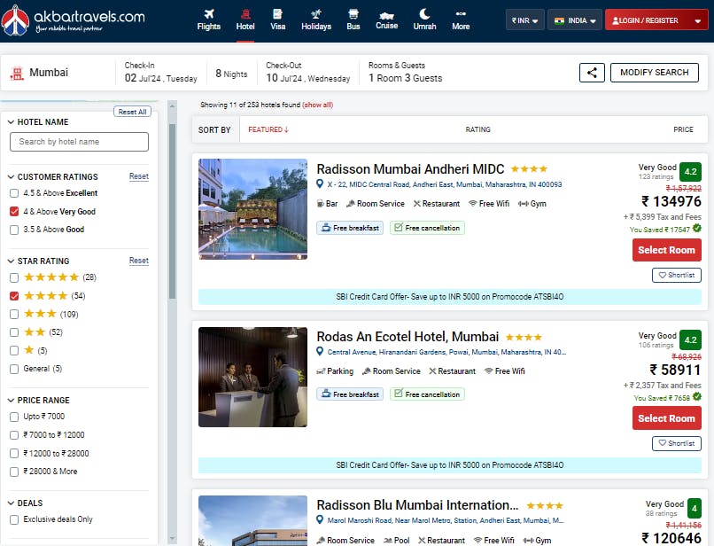Open Visa services
Image resolution: width=714 pixels, height=546 pixels.
point(278,20)
